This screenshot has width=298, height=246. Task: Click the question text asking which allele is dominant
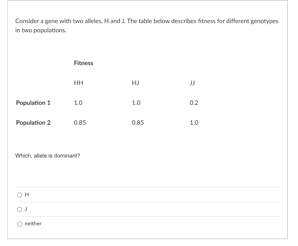coord(47,156)
